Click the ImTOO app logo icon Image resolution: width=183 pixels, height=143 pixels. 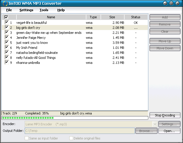tap(5, 4)
